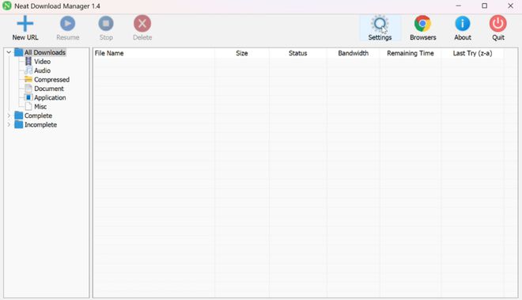This screenshot has height=300, width=522.
Task: Close the Neat Download Manager window
Action: (510, 6)
